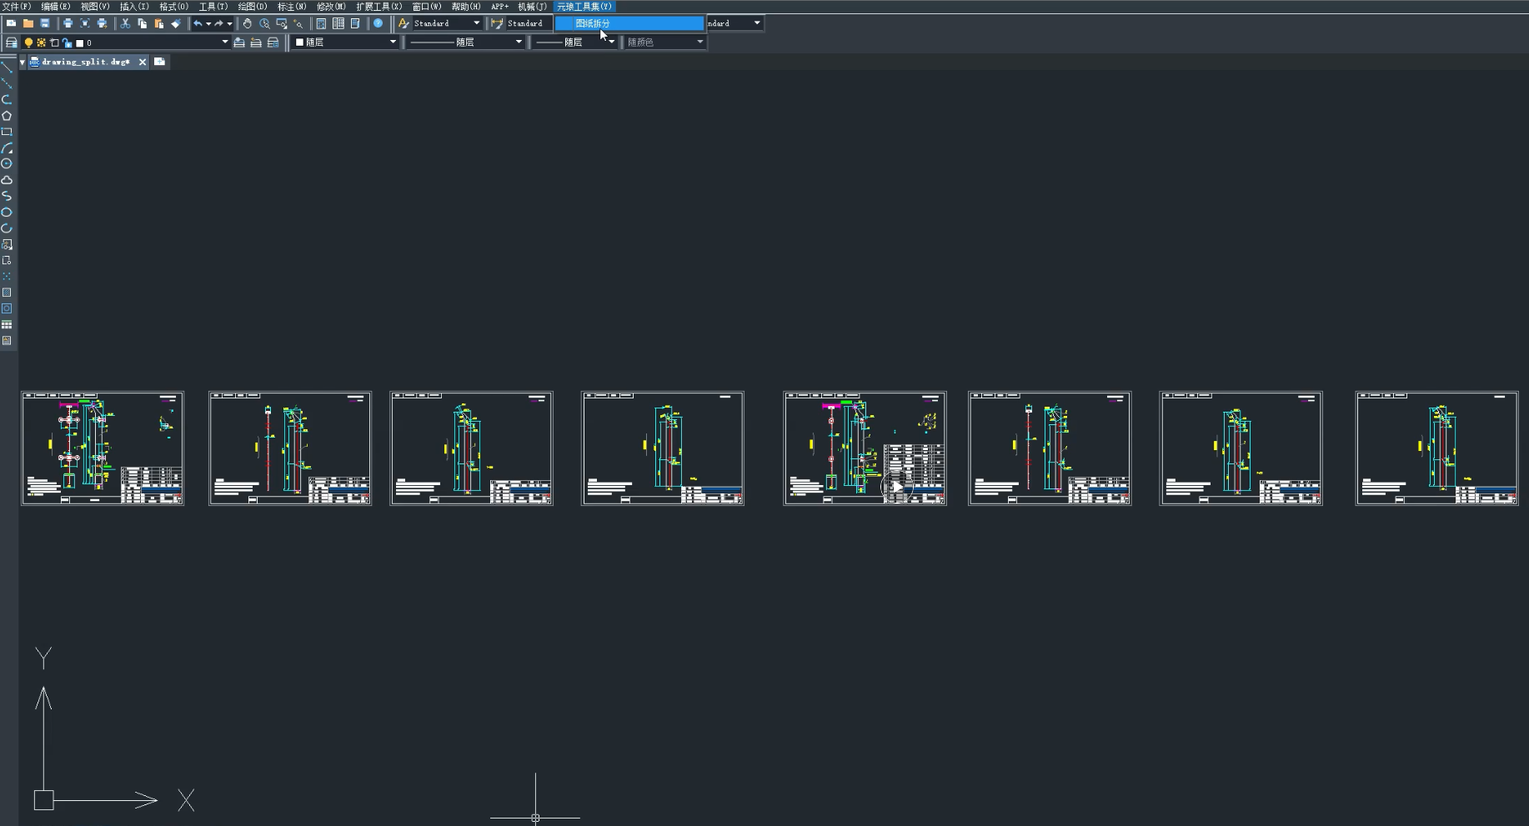Select the Rectangle drawing tool
Screen dimensions: 1529x826
coord(7,132)
